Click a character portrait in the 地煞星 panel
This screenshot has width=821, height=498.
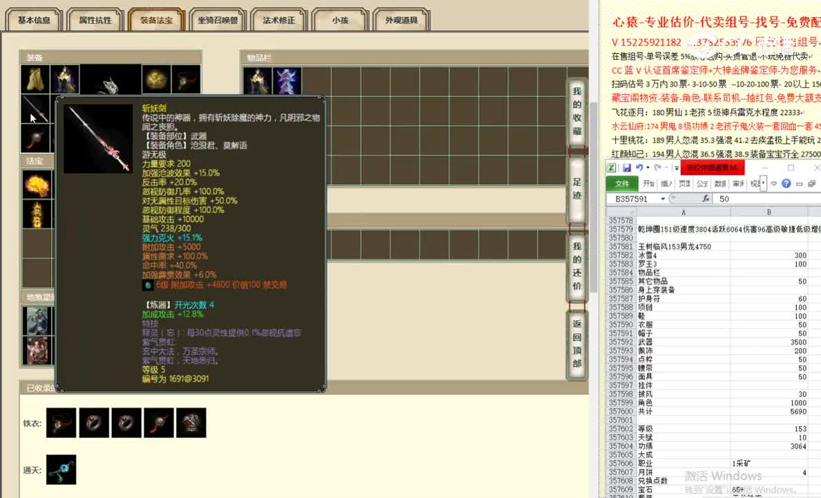(x=37, y=322)
